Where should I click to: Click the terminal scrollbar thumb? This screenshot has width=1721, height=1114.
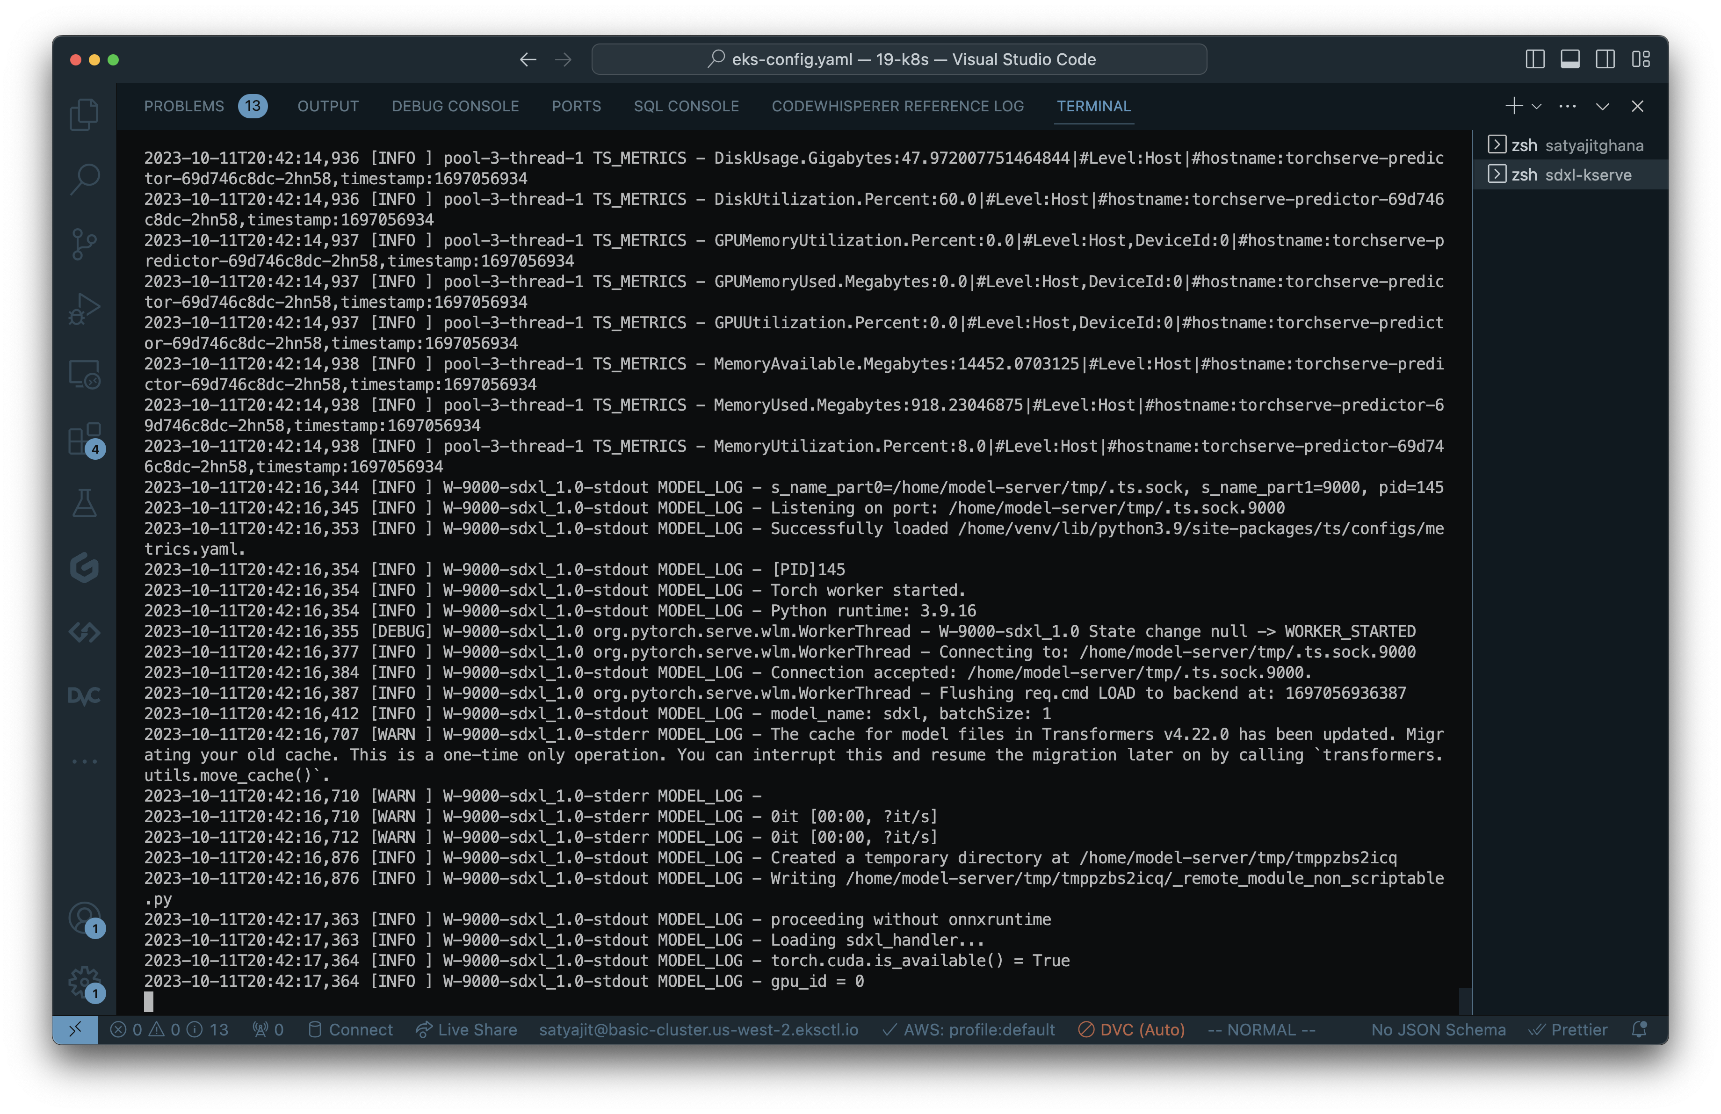coord(1465,1000)
